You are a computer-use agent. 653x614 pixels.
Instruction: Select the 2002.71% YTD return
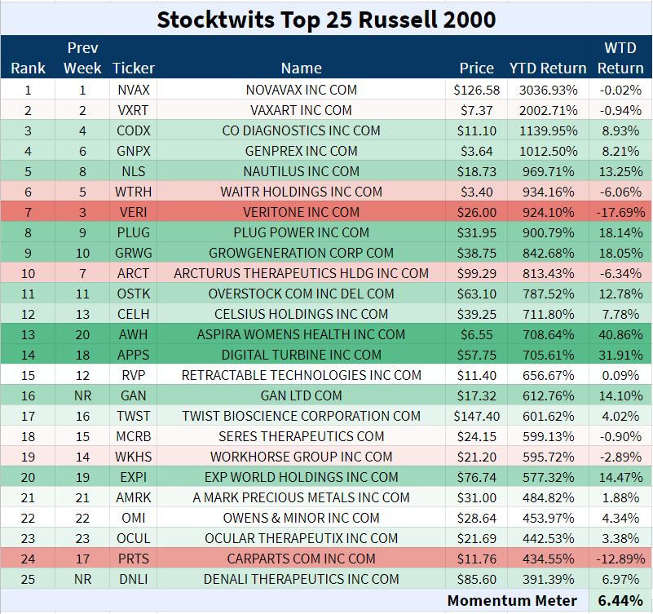(548, 110)
